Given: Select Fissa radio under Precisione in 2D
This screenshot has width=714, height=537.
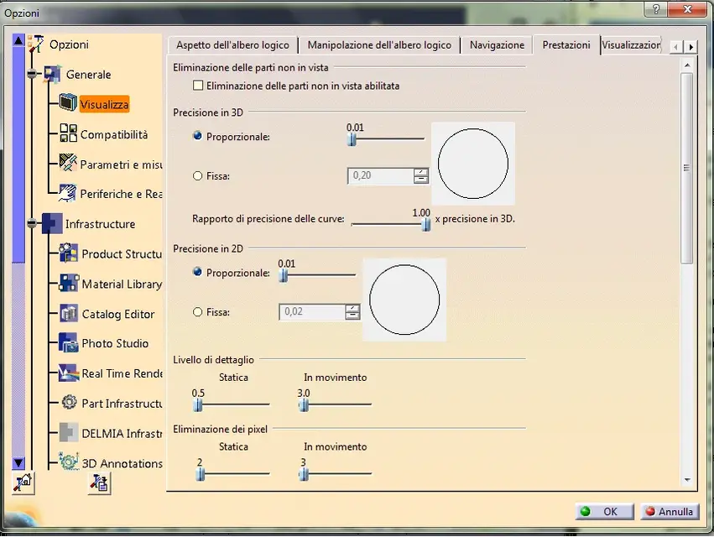Looking at the screenshot, I should click(198, 312).
